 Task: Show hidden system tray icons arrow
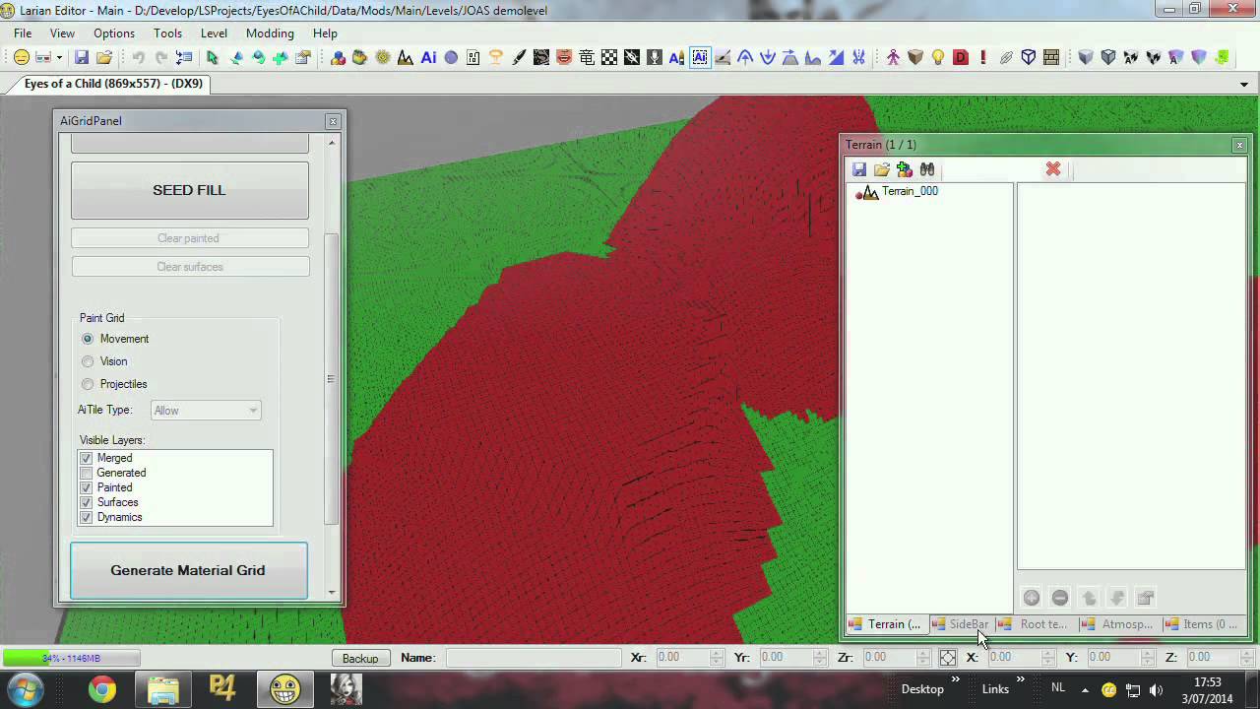[1086, 689]
